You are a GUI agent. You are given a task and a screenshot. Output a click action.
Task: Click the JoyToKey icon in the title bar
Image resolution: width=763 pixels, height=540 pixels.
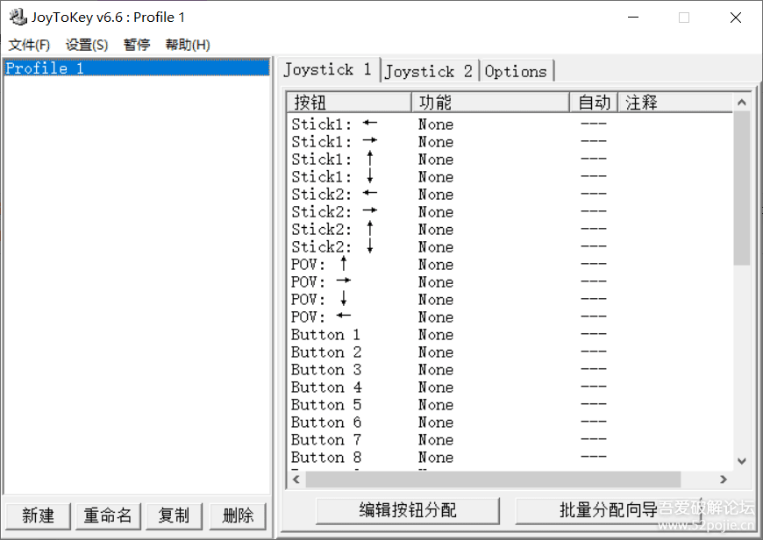[18, 16]
